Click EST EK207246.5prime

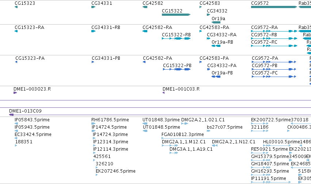point(115,171)
